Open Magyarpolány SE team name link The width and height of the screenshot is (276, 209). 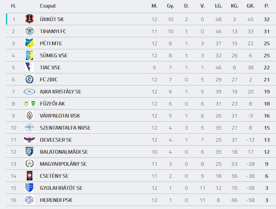coord(63,164)
